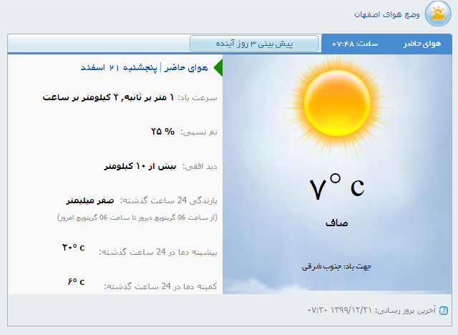Select the large 7°C temperature reading
The width and height of the screenshot is (458, 335).
click(336, 188)
